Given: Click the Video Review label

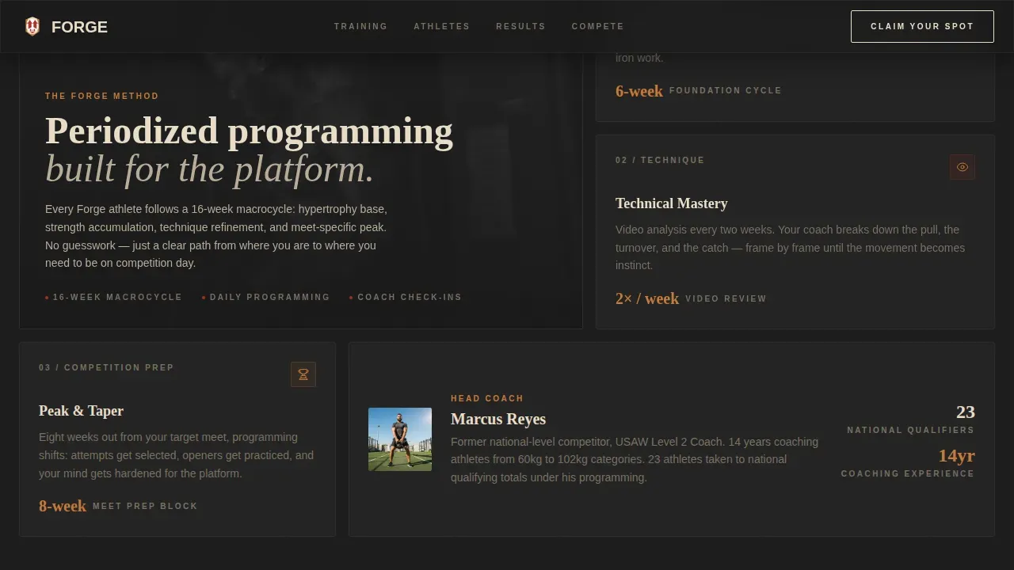Looking at the screenshot, I should click(726, 299).
